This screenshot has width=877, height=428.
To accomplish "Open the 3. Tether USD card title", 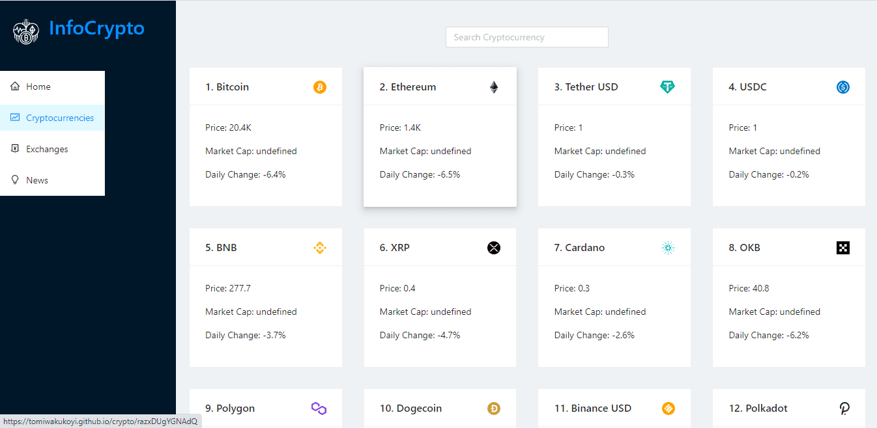I will (x=586, y=87).
